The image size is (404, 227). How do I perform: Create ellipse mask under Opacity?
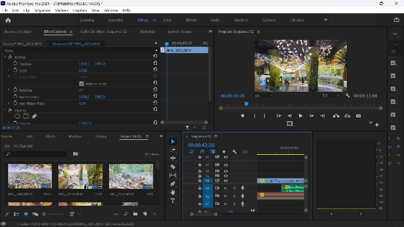click(x=17, y=116)
